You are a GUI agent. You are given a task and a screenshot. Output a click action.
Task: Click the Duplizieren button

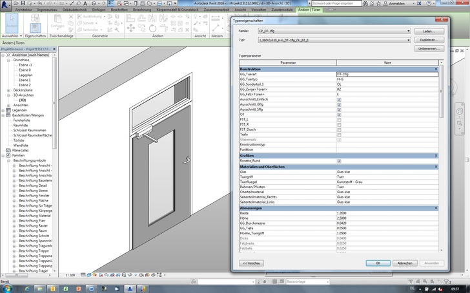coord(428,40)
